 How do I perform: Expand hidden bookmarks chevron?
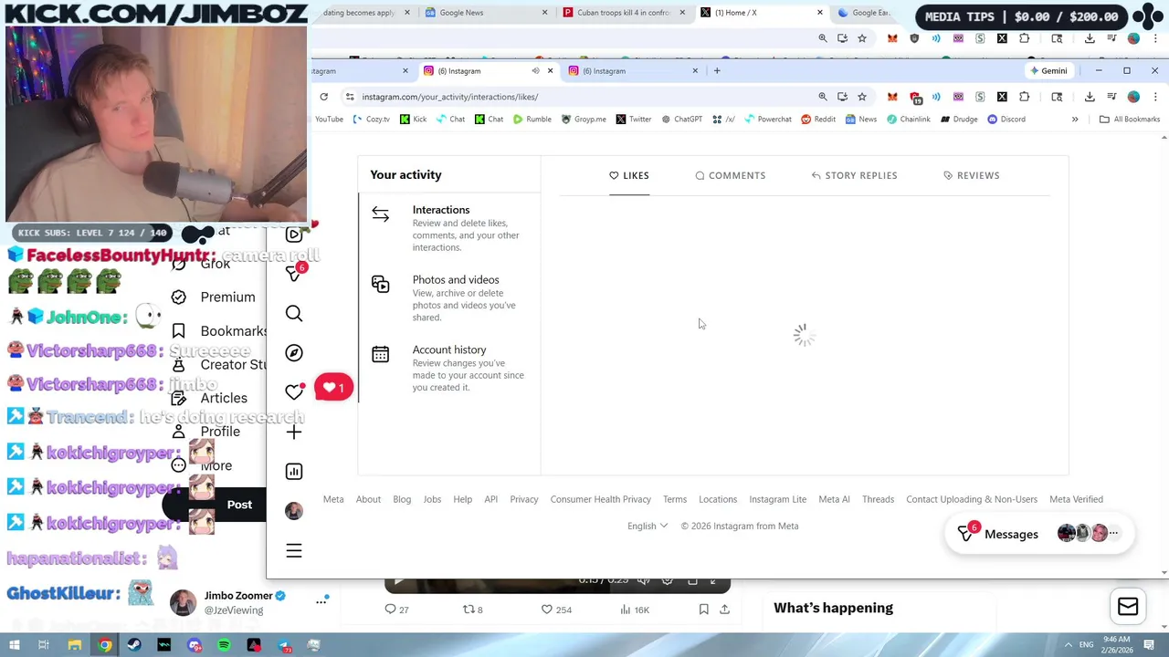click(x=1075, y=120)
